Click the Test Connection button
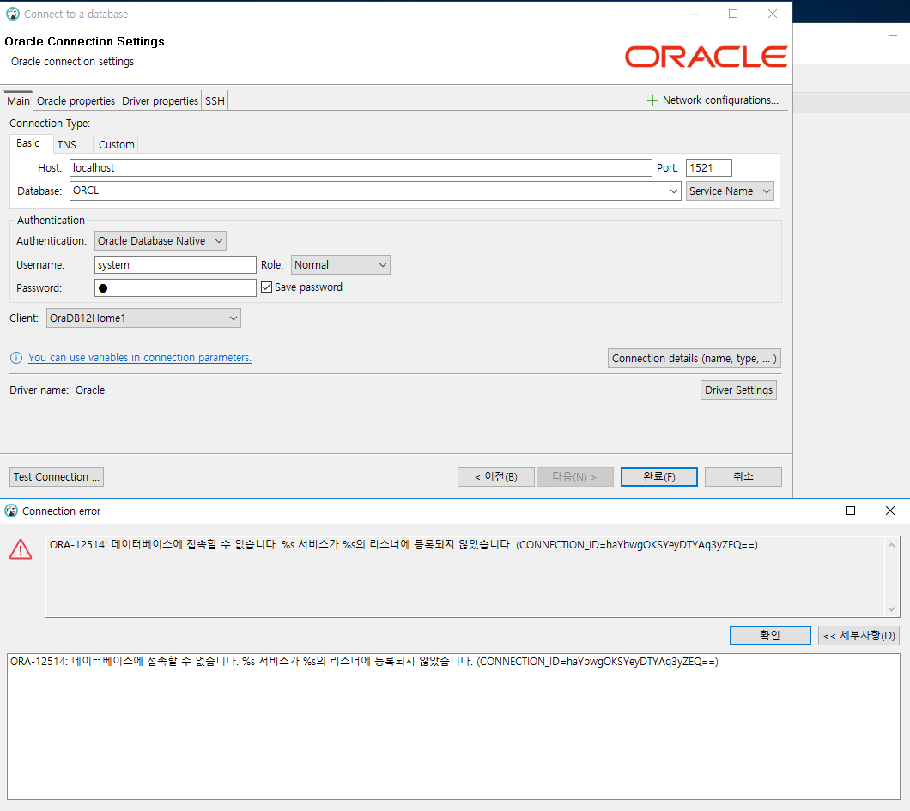910x811 pixels. tap(57, 477)
